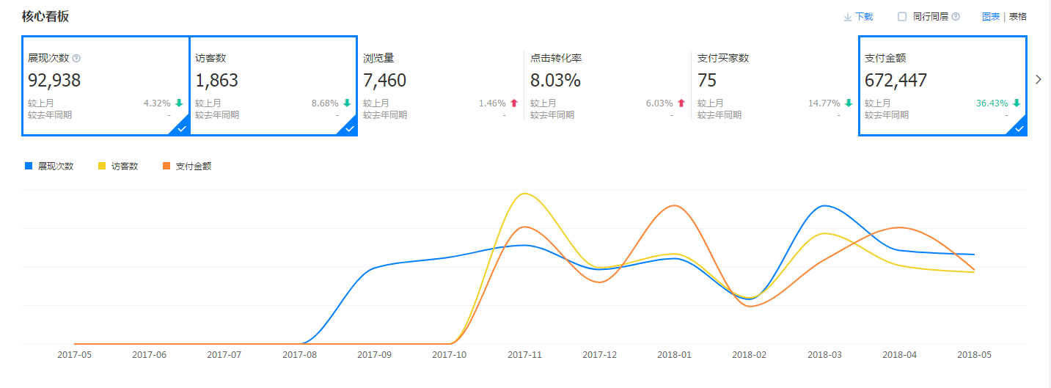The width and height of the screenshot is (1051, 388).
Task: Click help icon next to 展现次数
Action: [x=76, y=59]
